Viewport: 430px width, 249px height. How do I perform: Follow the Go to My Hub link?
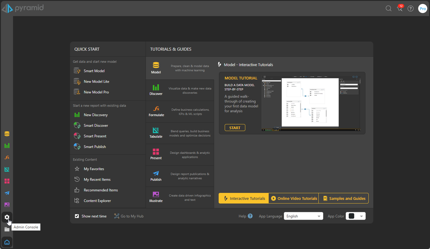coord(129,216)
